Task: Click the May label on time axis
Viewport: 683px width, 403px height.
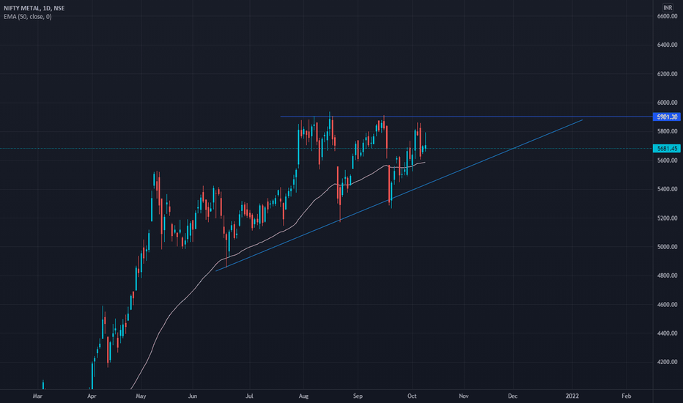Action: tap(141, 396)
